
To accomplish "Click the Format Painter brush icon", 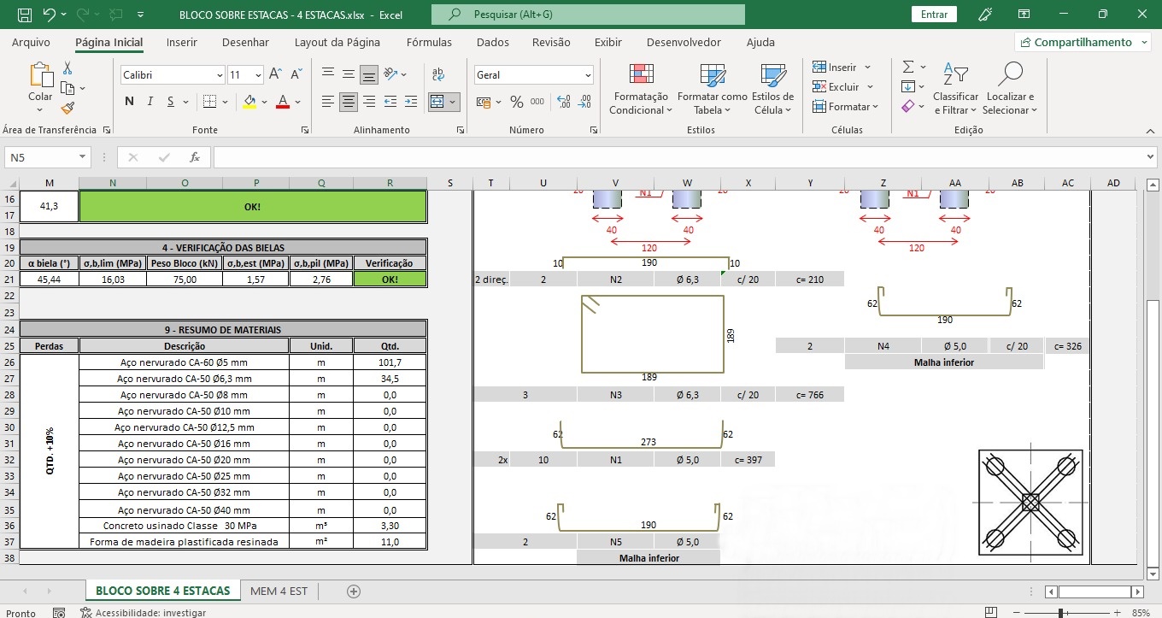I will point(67,108).
